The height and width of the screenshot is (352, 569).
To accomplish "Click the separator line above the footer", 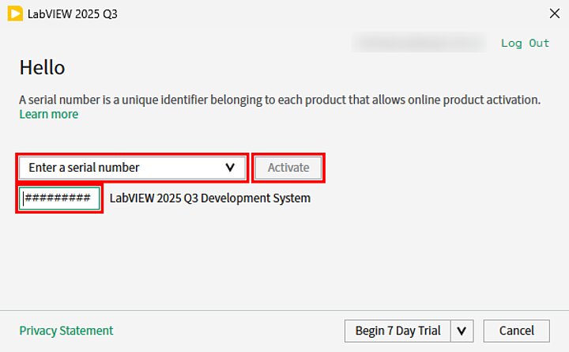I will point(284,311).
